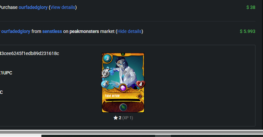Click the red heart health icon
Viewport: 263px width, 137px height.
point(140,84)
